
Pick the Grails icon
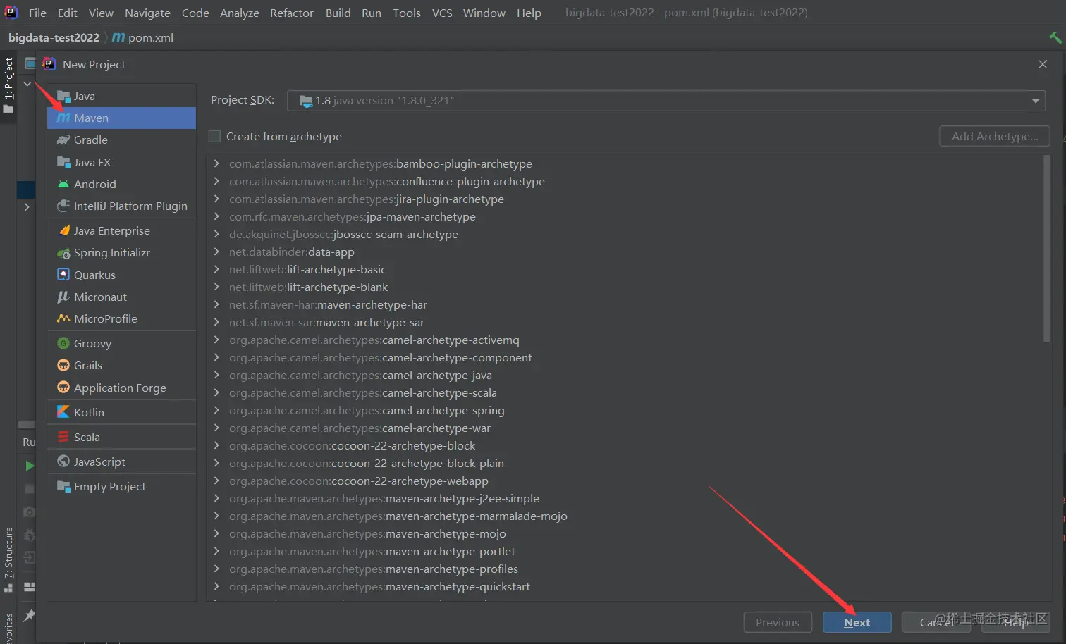tap(63, 365)
